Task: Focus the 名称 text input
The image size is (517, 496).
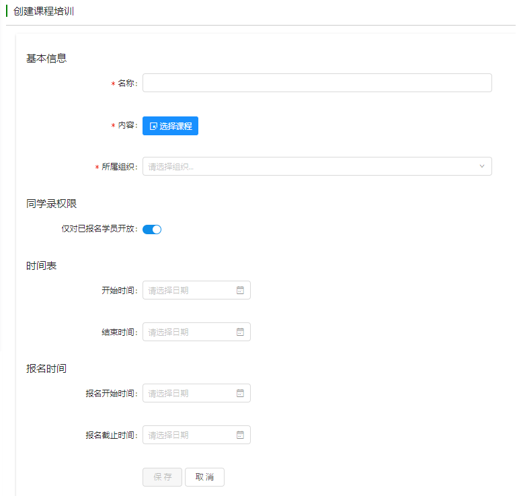Action: (317, 83)
